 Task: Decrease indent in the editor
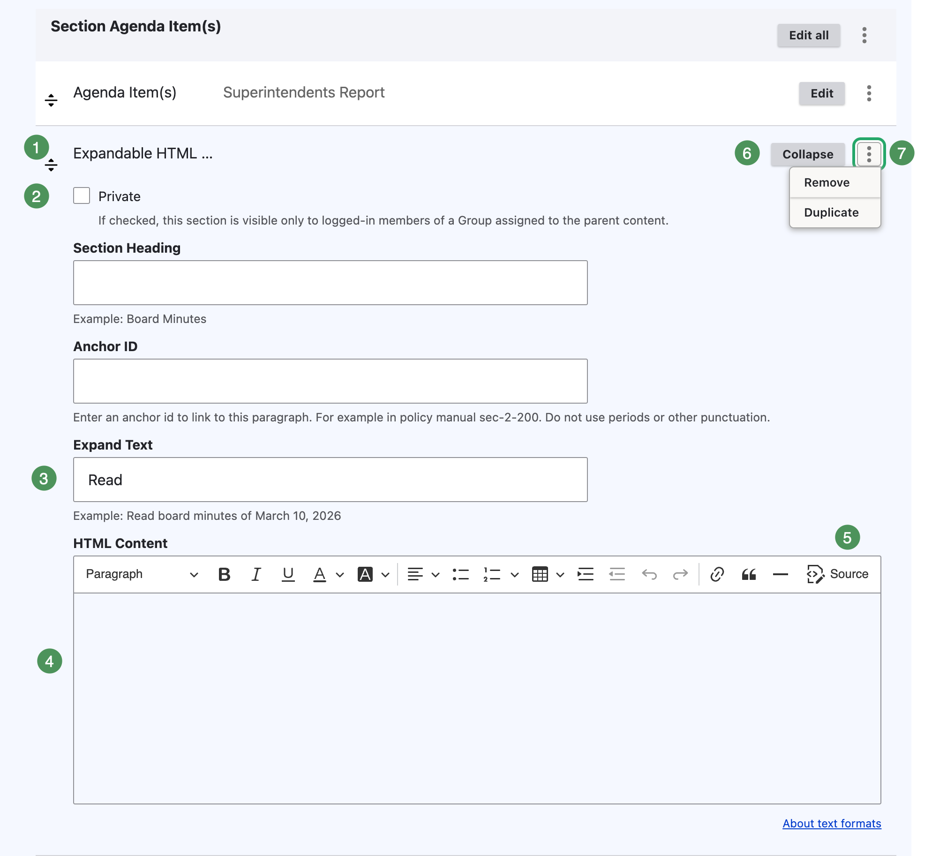(617, 574)
